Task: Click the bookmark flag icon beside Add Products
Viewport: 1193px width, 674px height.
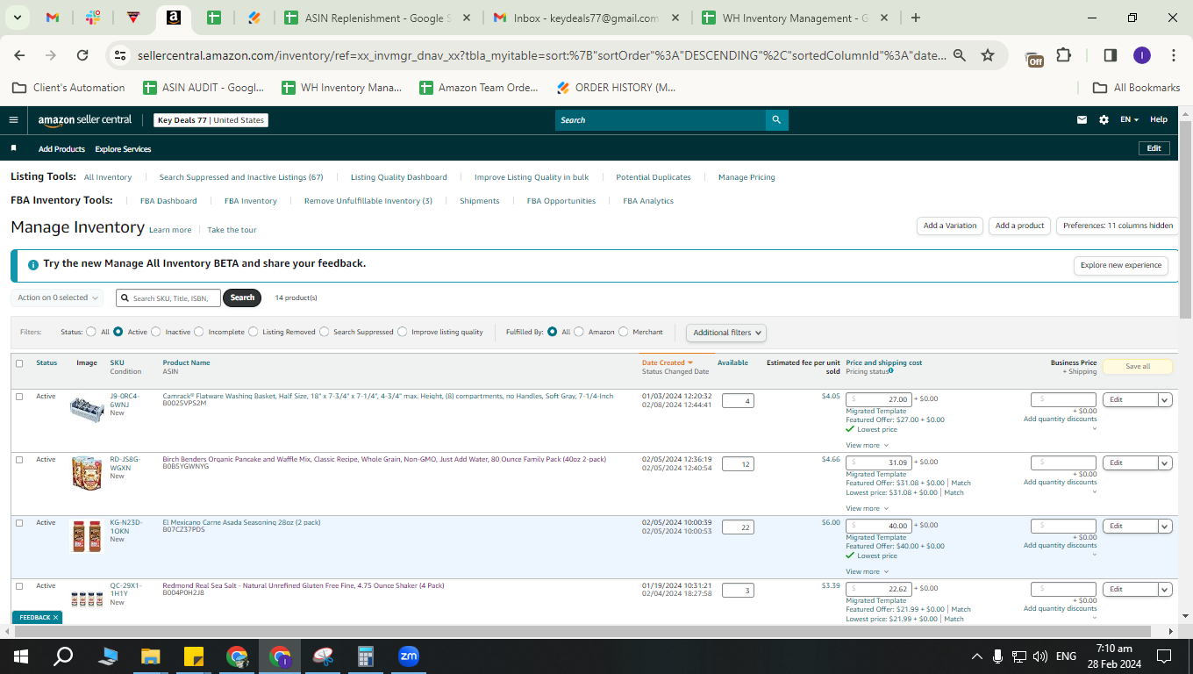Action: (13, 148)
